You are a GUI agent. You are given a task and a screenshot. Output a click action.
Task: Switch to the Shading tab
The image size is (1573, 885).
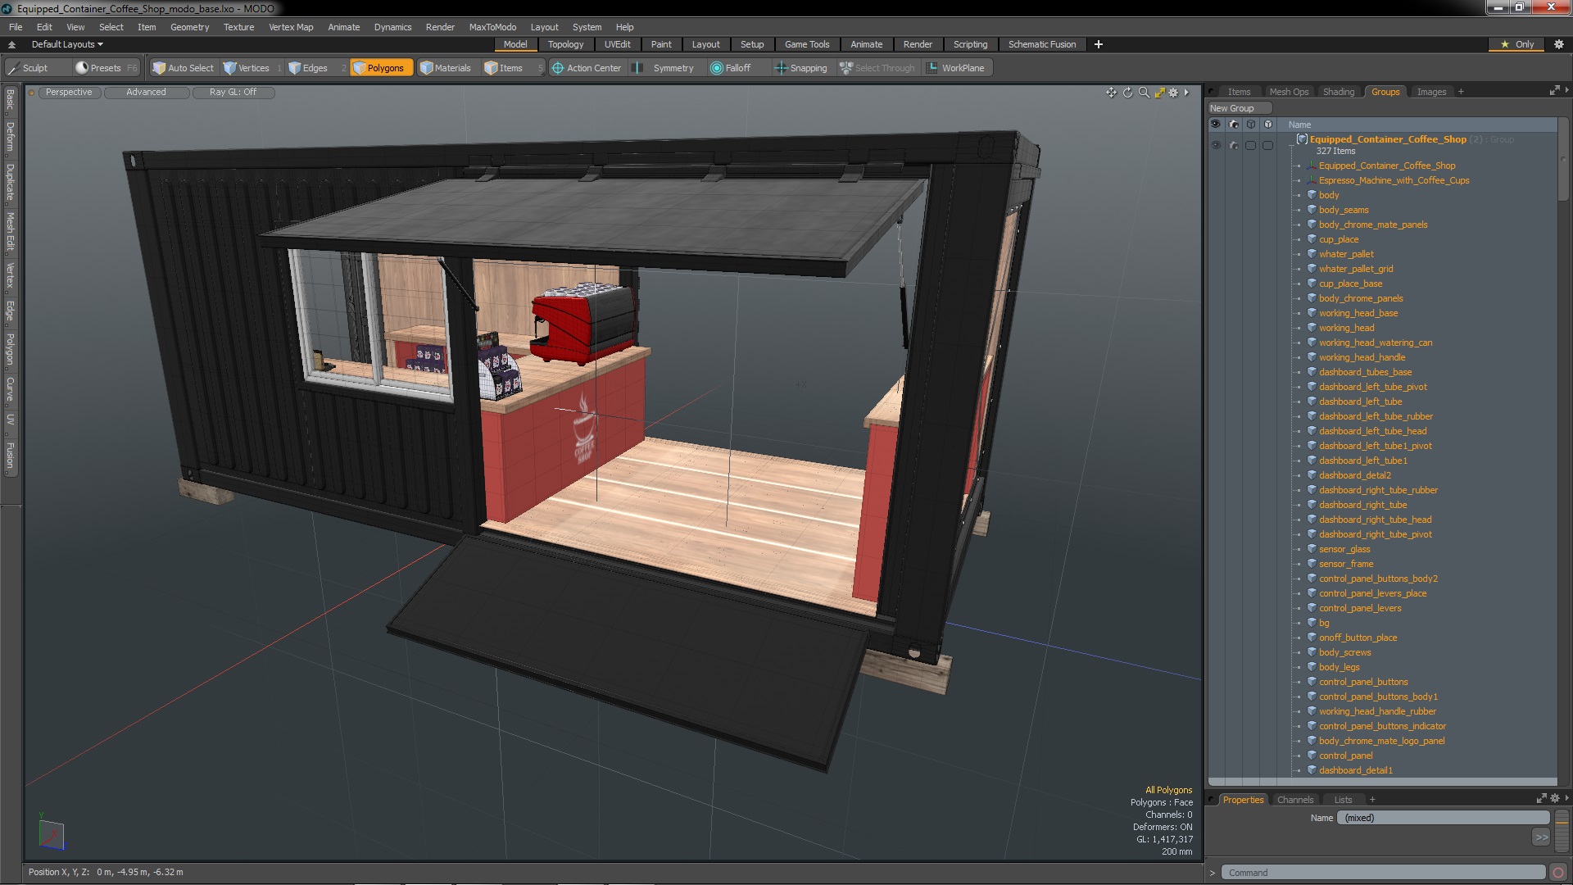tap(1338, 92)
